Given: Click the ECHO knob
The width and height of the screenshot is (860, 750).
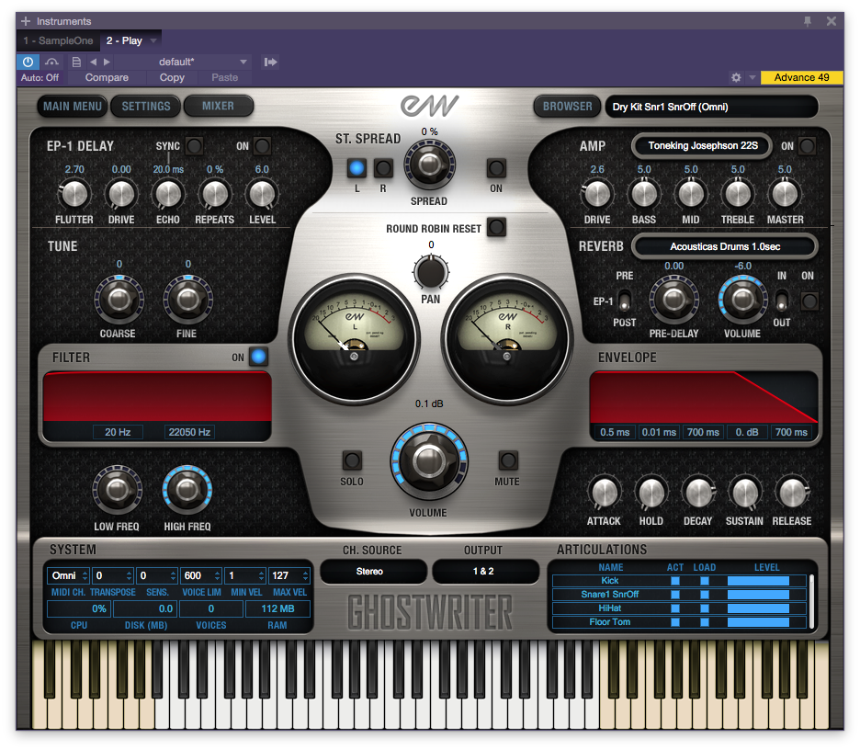Looking at the screenshot, I should coord(168,194).
